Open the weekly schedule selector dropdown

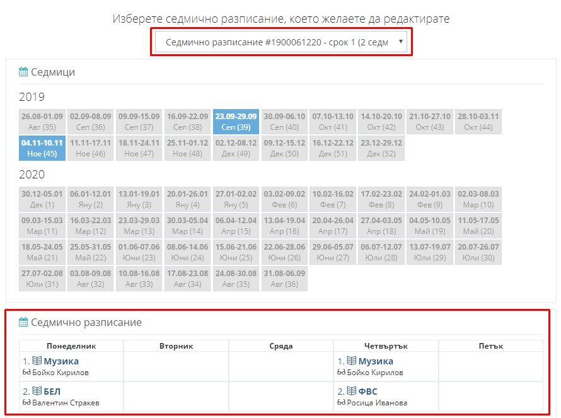point(281,42)
